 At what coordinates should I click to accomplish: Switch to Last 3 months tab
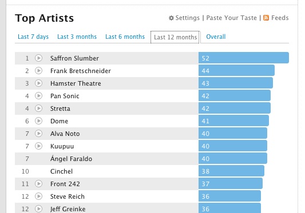77,37
